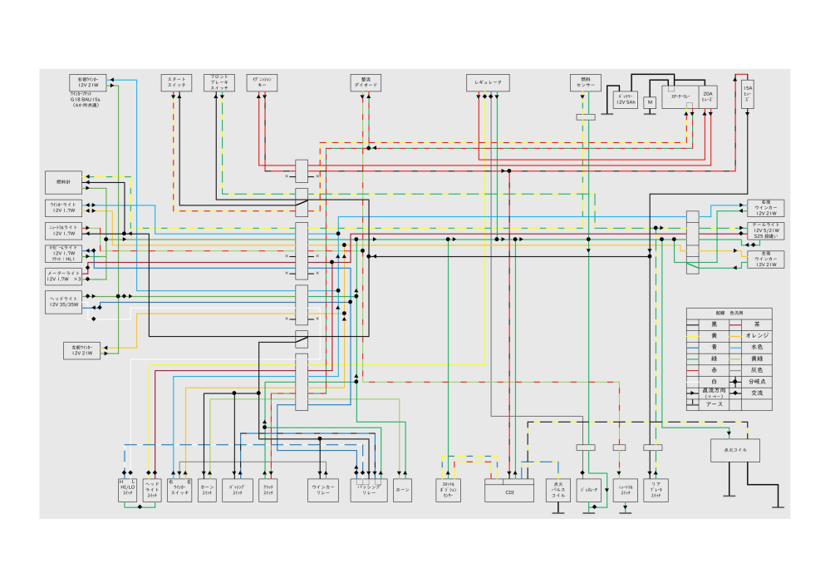Click the 15A fuse box
The image size is (830, 588).
[x=748, y=94]
